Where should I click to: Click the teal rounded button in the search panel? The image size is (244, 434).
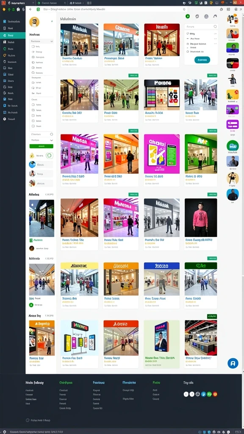click(x=202, y=60)
